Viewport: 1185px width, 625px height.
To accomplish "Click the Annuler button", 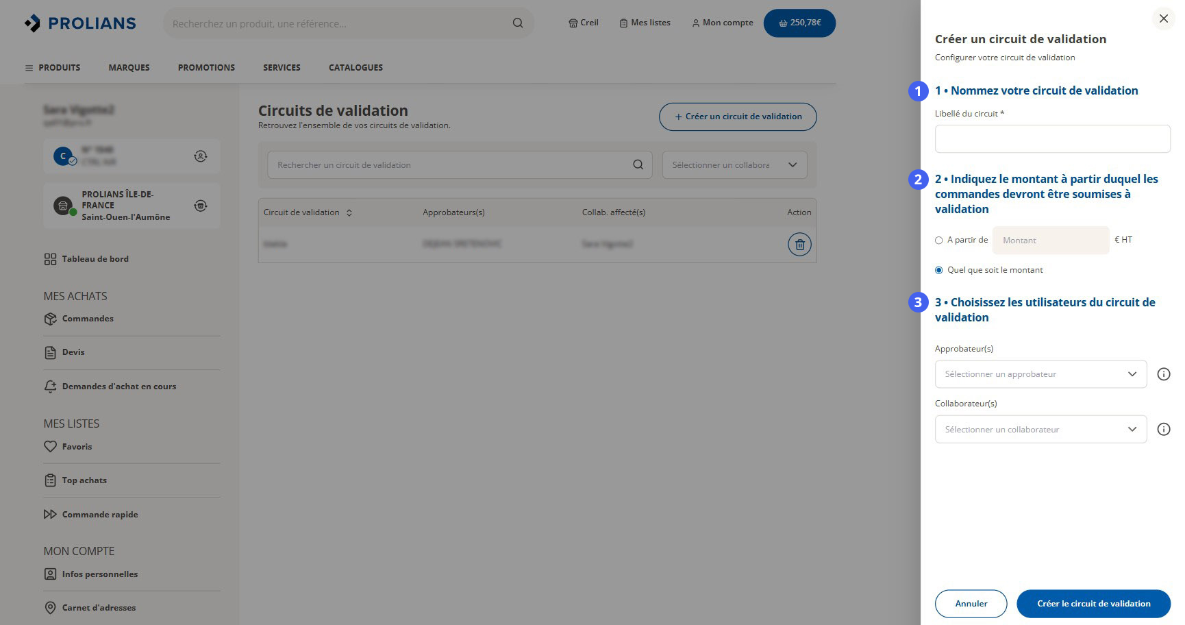I will pos(971,604).
